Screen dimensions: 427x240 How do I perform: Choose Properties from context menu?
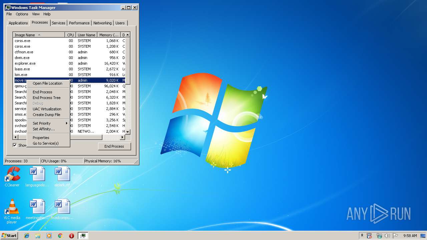click(x=48, y=138)
